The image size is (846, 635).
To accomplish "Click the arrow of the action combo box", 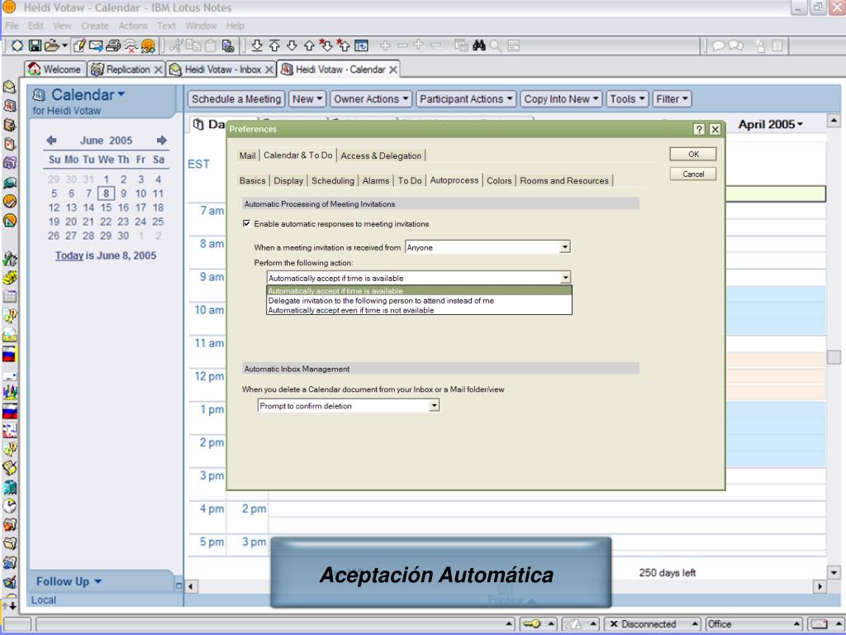I will coord(565,278).
